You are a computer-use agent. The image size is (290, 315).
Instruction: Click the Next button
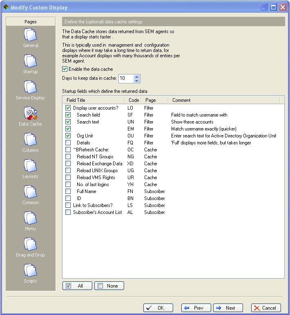tap(228, 308)
